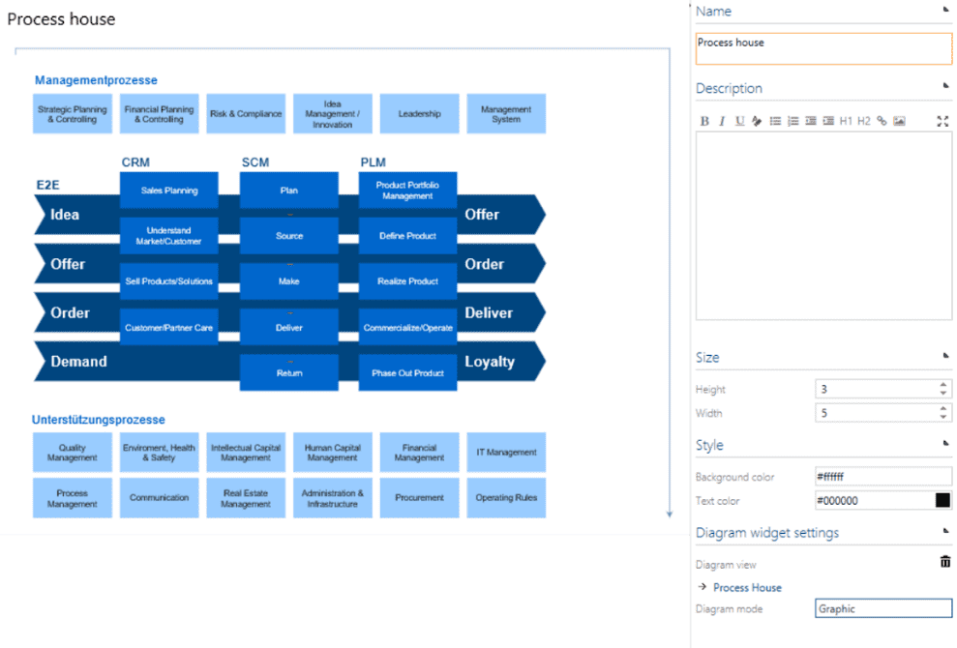Click the Sales Planning process
Screen dimensions: 957x648
pyautogui.click(x=169, y=191)
